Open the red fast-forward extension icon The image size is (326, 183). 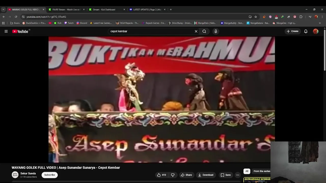point(295,17)
